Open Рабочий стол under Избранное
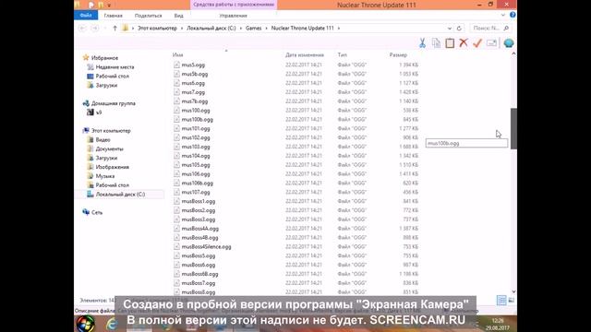 point(112,76)
